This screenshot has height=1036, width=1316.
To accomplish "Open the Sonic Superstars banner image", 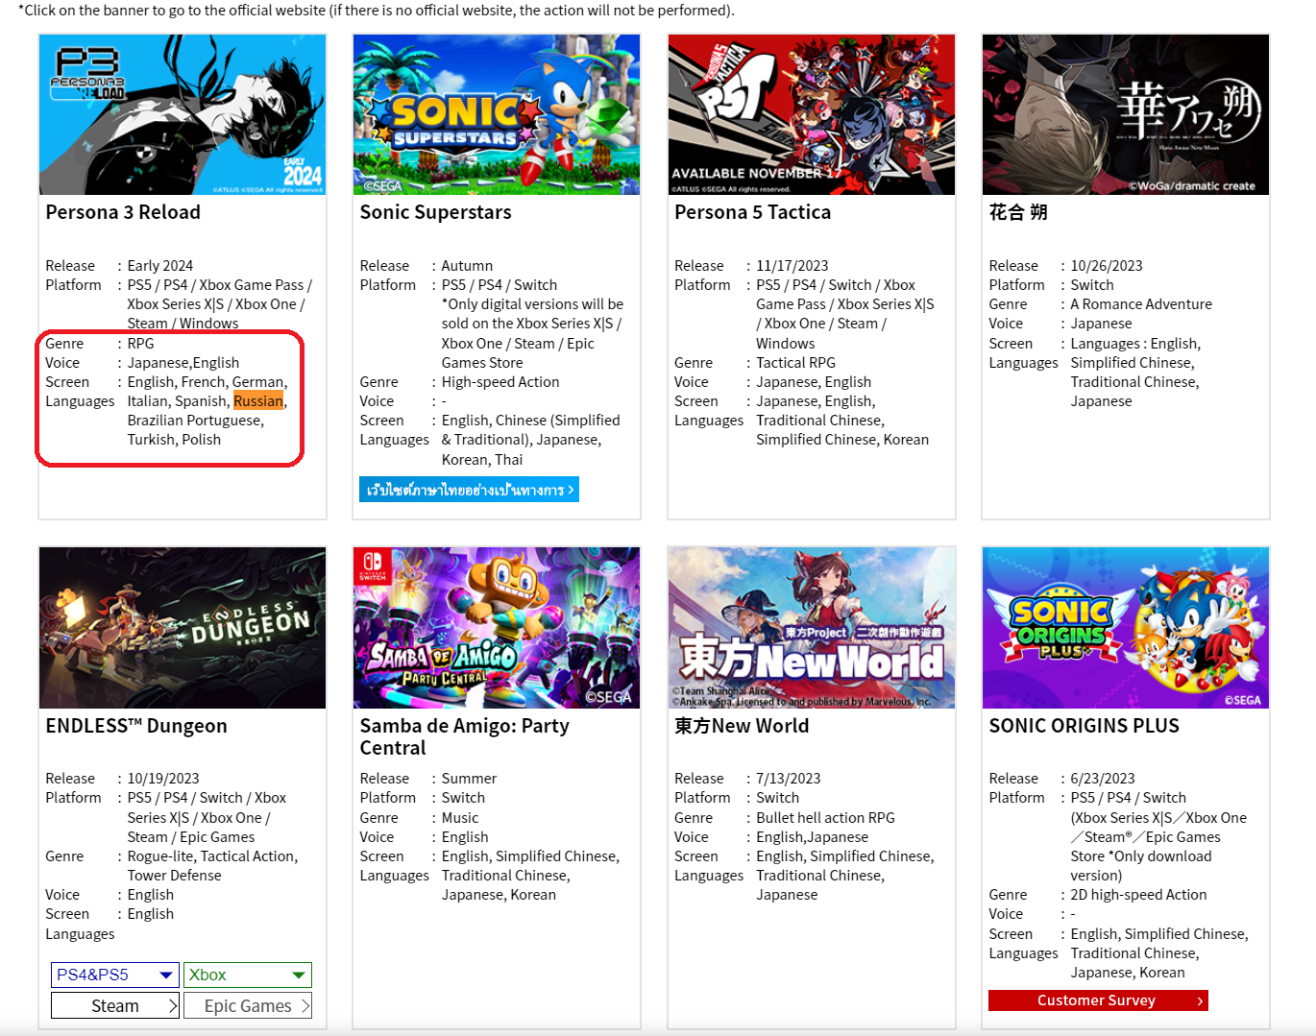I will pyautogui.click(x=497, y=114).
